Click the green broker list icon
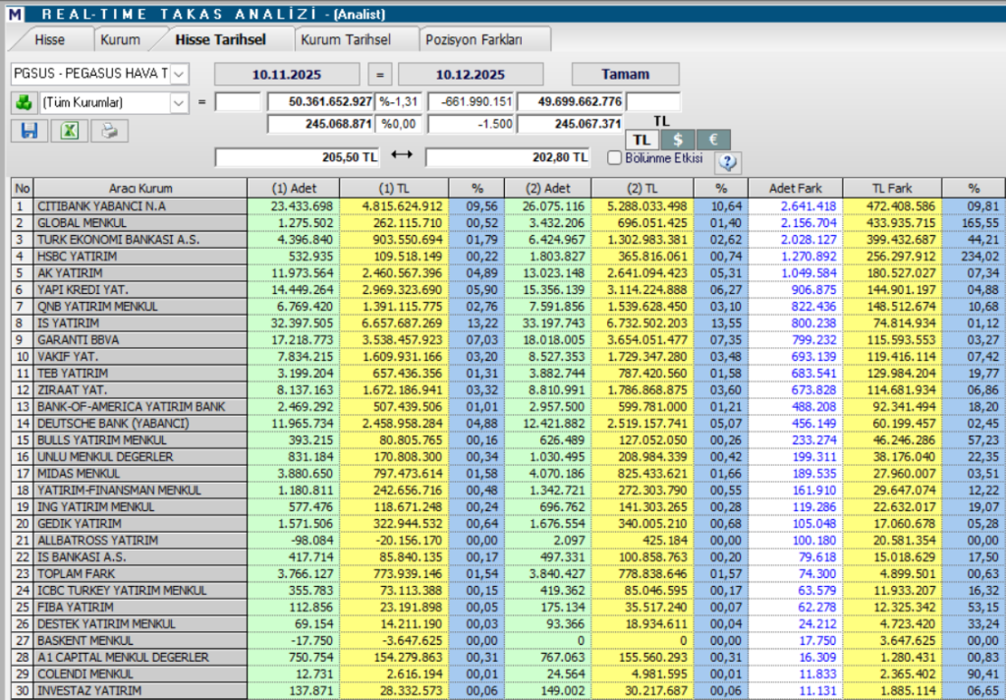This screenshot has width=1006, height=700. click(x=26, y=102)
